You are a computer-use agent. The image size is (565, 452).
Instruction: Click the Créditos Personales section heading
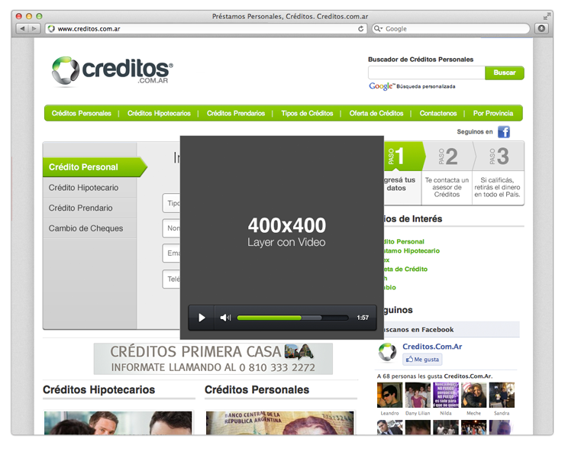pyautogui.click(x=257, y=389)
